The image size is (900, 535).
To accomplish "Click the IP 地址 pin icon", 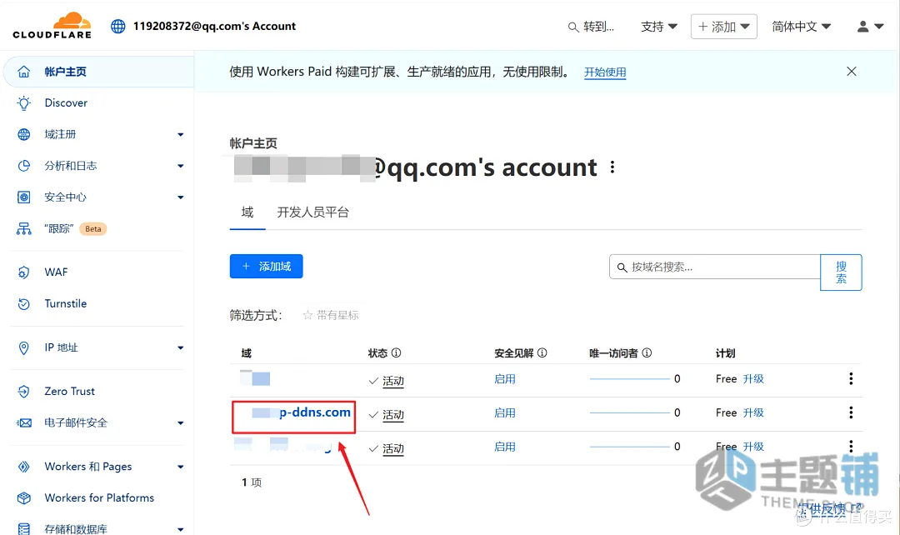I will coord(23,347).
